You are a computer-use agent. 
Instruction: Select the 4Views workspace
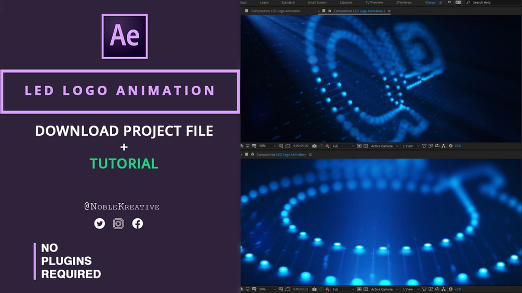430,2
